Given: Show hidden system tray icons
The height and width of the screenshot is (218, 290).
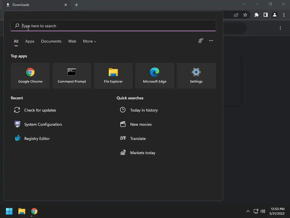Looking at the screenshot, I should pyautogui.click(x=248, y=211).
